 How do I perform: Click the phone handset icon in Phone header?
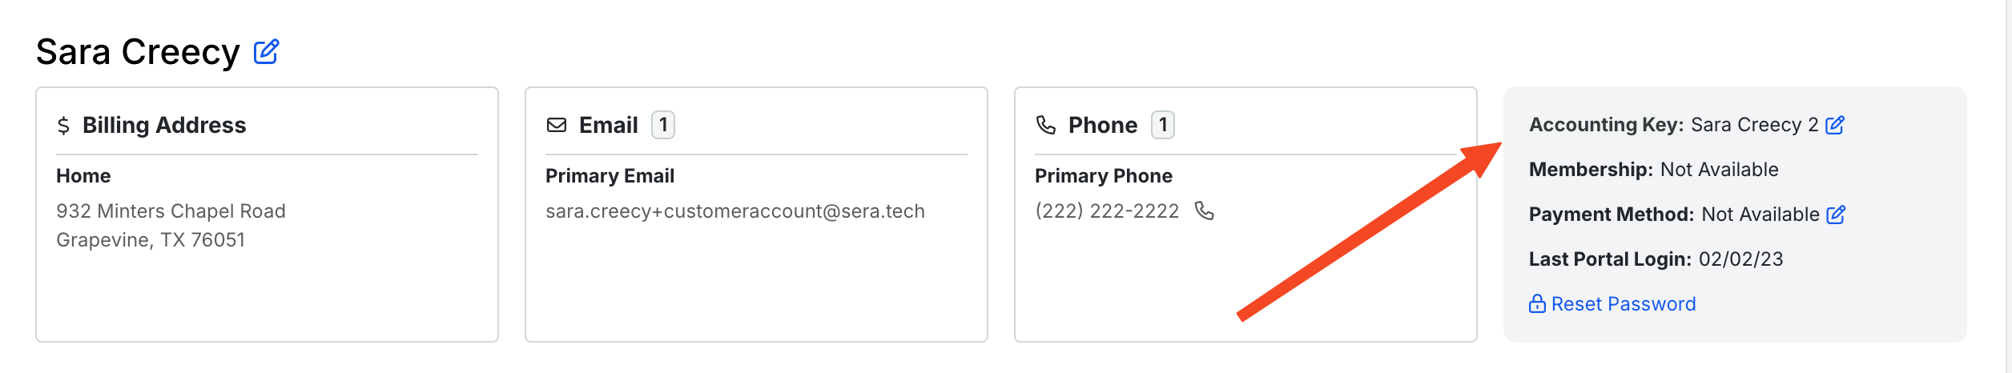click(x=1046, y=125)
